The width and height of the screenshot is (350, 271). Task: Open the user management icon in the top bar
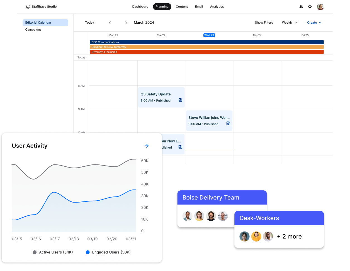pos(301,6)
